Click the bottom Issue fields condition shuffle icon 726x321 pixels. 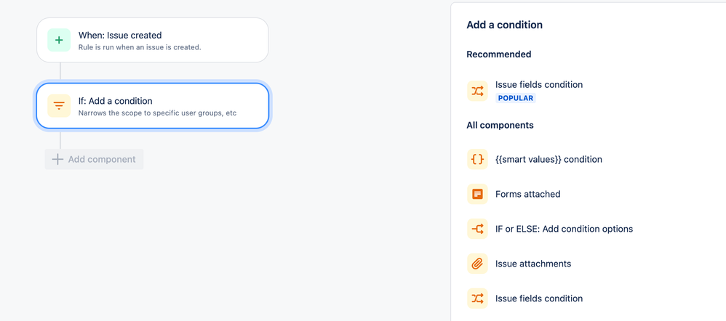coord(477,298)
